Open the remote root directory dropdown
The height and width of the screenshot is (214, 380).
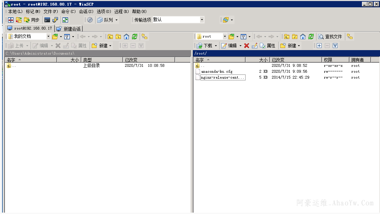point(225,37)
